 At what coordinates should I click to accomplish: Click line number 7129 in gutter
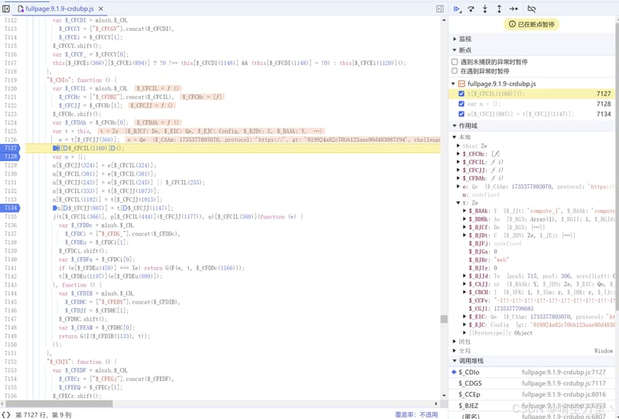click(x=10, y=165)
